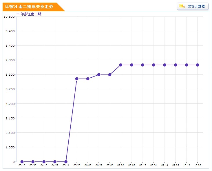Click the data point at 04.27

pos(55,162)
